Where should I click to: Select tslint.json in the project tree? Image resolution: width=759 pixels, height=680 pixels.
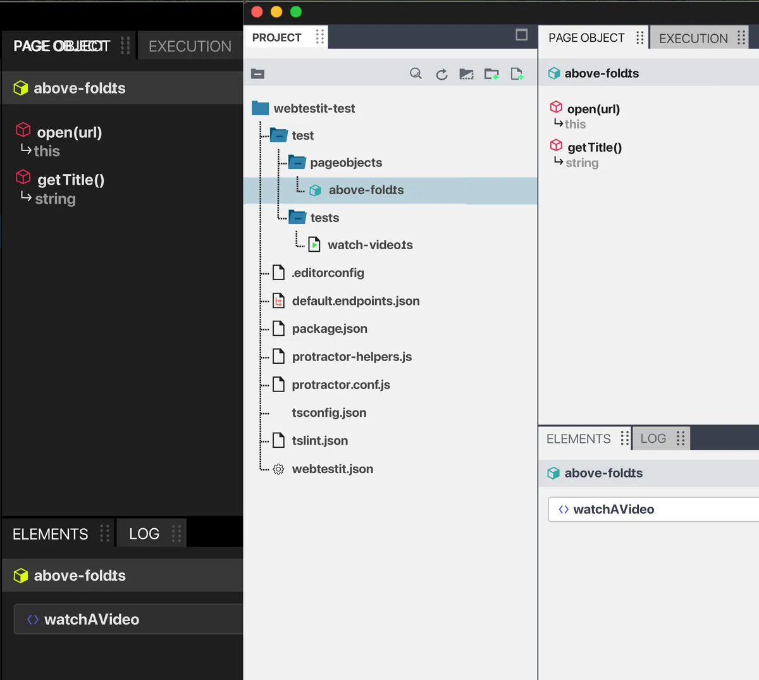tap(320, 441)
